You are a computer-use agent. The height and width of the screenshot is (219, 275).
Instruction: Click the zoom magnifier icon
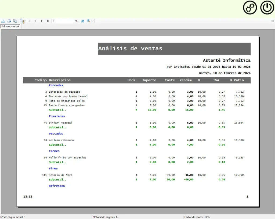(x=89, y=21)
